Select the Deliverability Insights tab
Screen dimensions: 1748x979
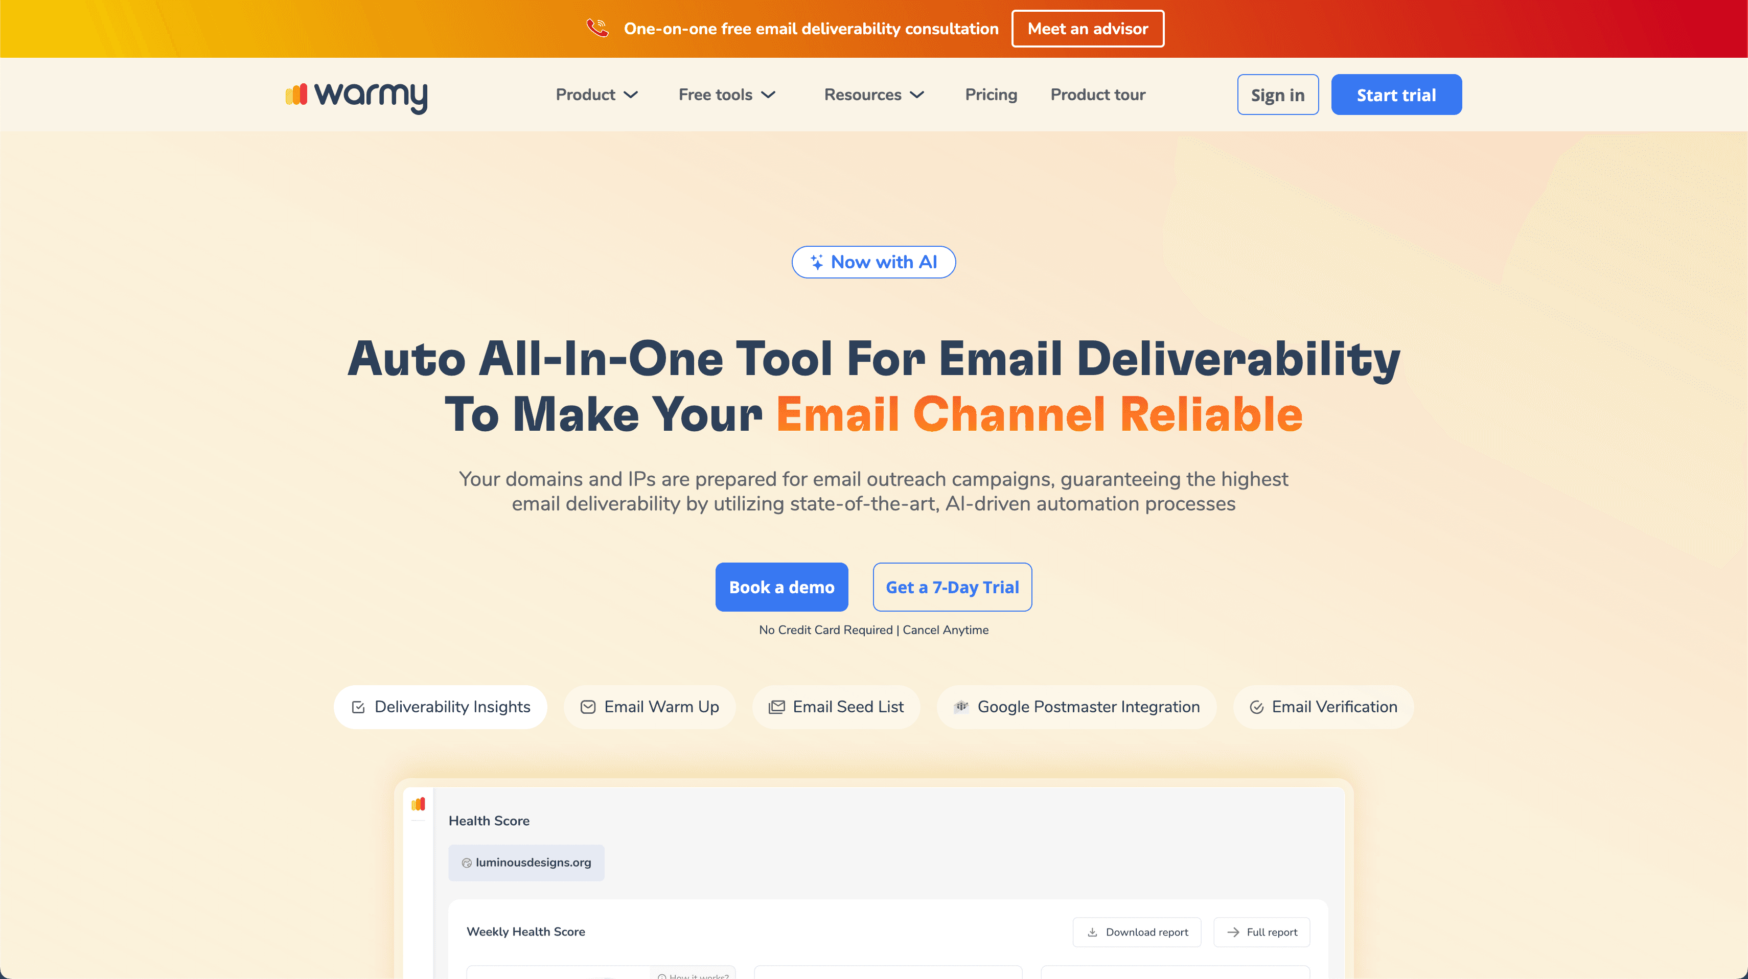(x=441, y=707)
